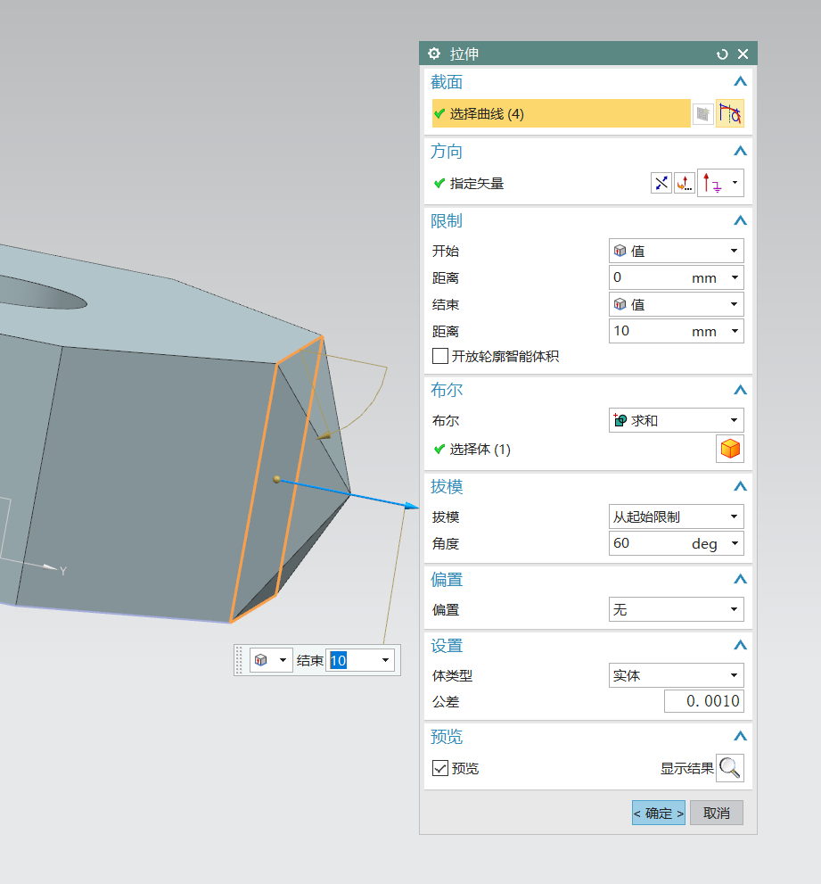Collapse the 限制 section
The width and height of the screenshot is (821, 884).
740,220
